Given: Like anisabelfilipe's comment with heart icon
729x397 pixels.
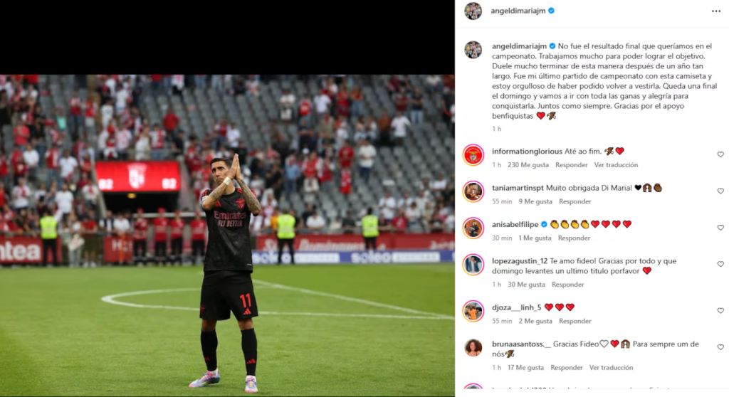Looking at the screenshot, I should click(720, 228).
